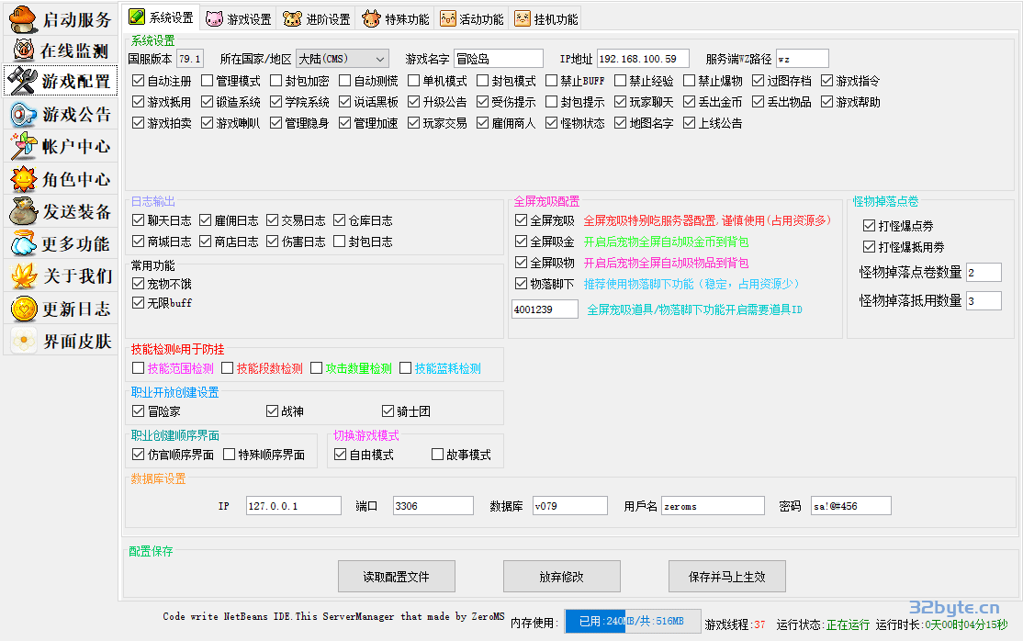Image resolution: width=1023 pixels, height=641 pixels.
Task: Enable the 管理模式 checkbox
Action: pyautogui.click(x=208, y=81)
